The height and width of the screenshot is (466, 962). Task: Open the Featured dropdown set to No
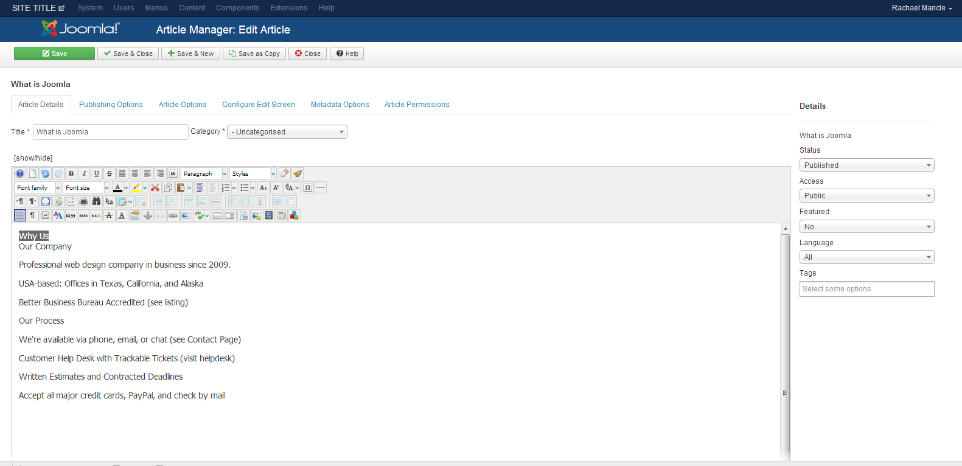[866, 226]
